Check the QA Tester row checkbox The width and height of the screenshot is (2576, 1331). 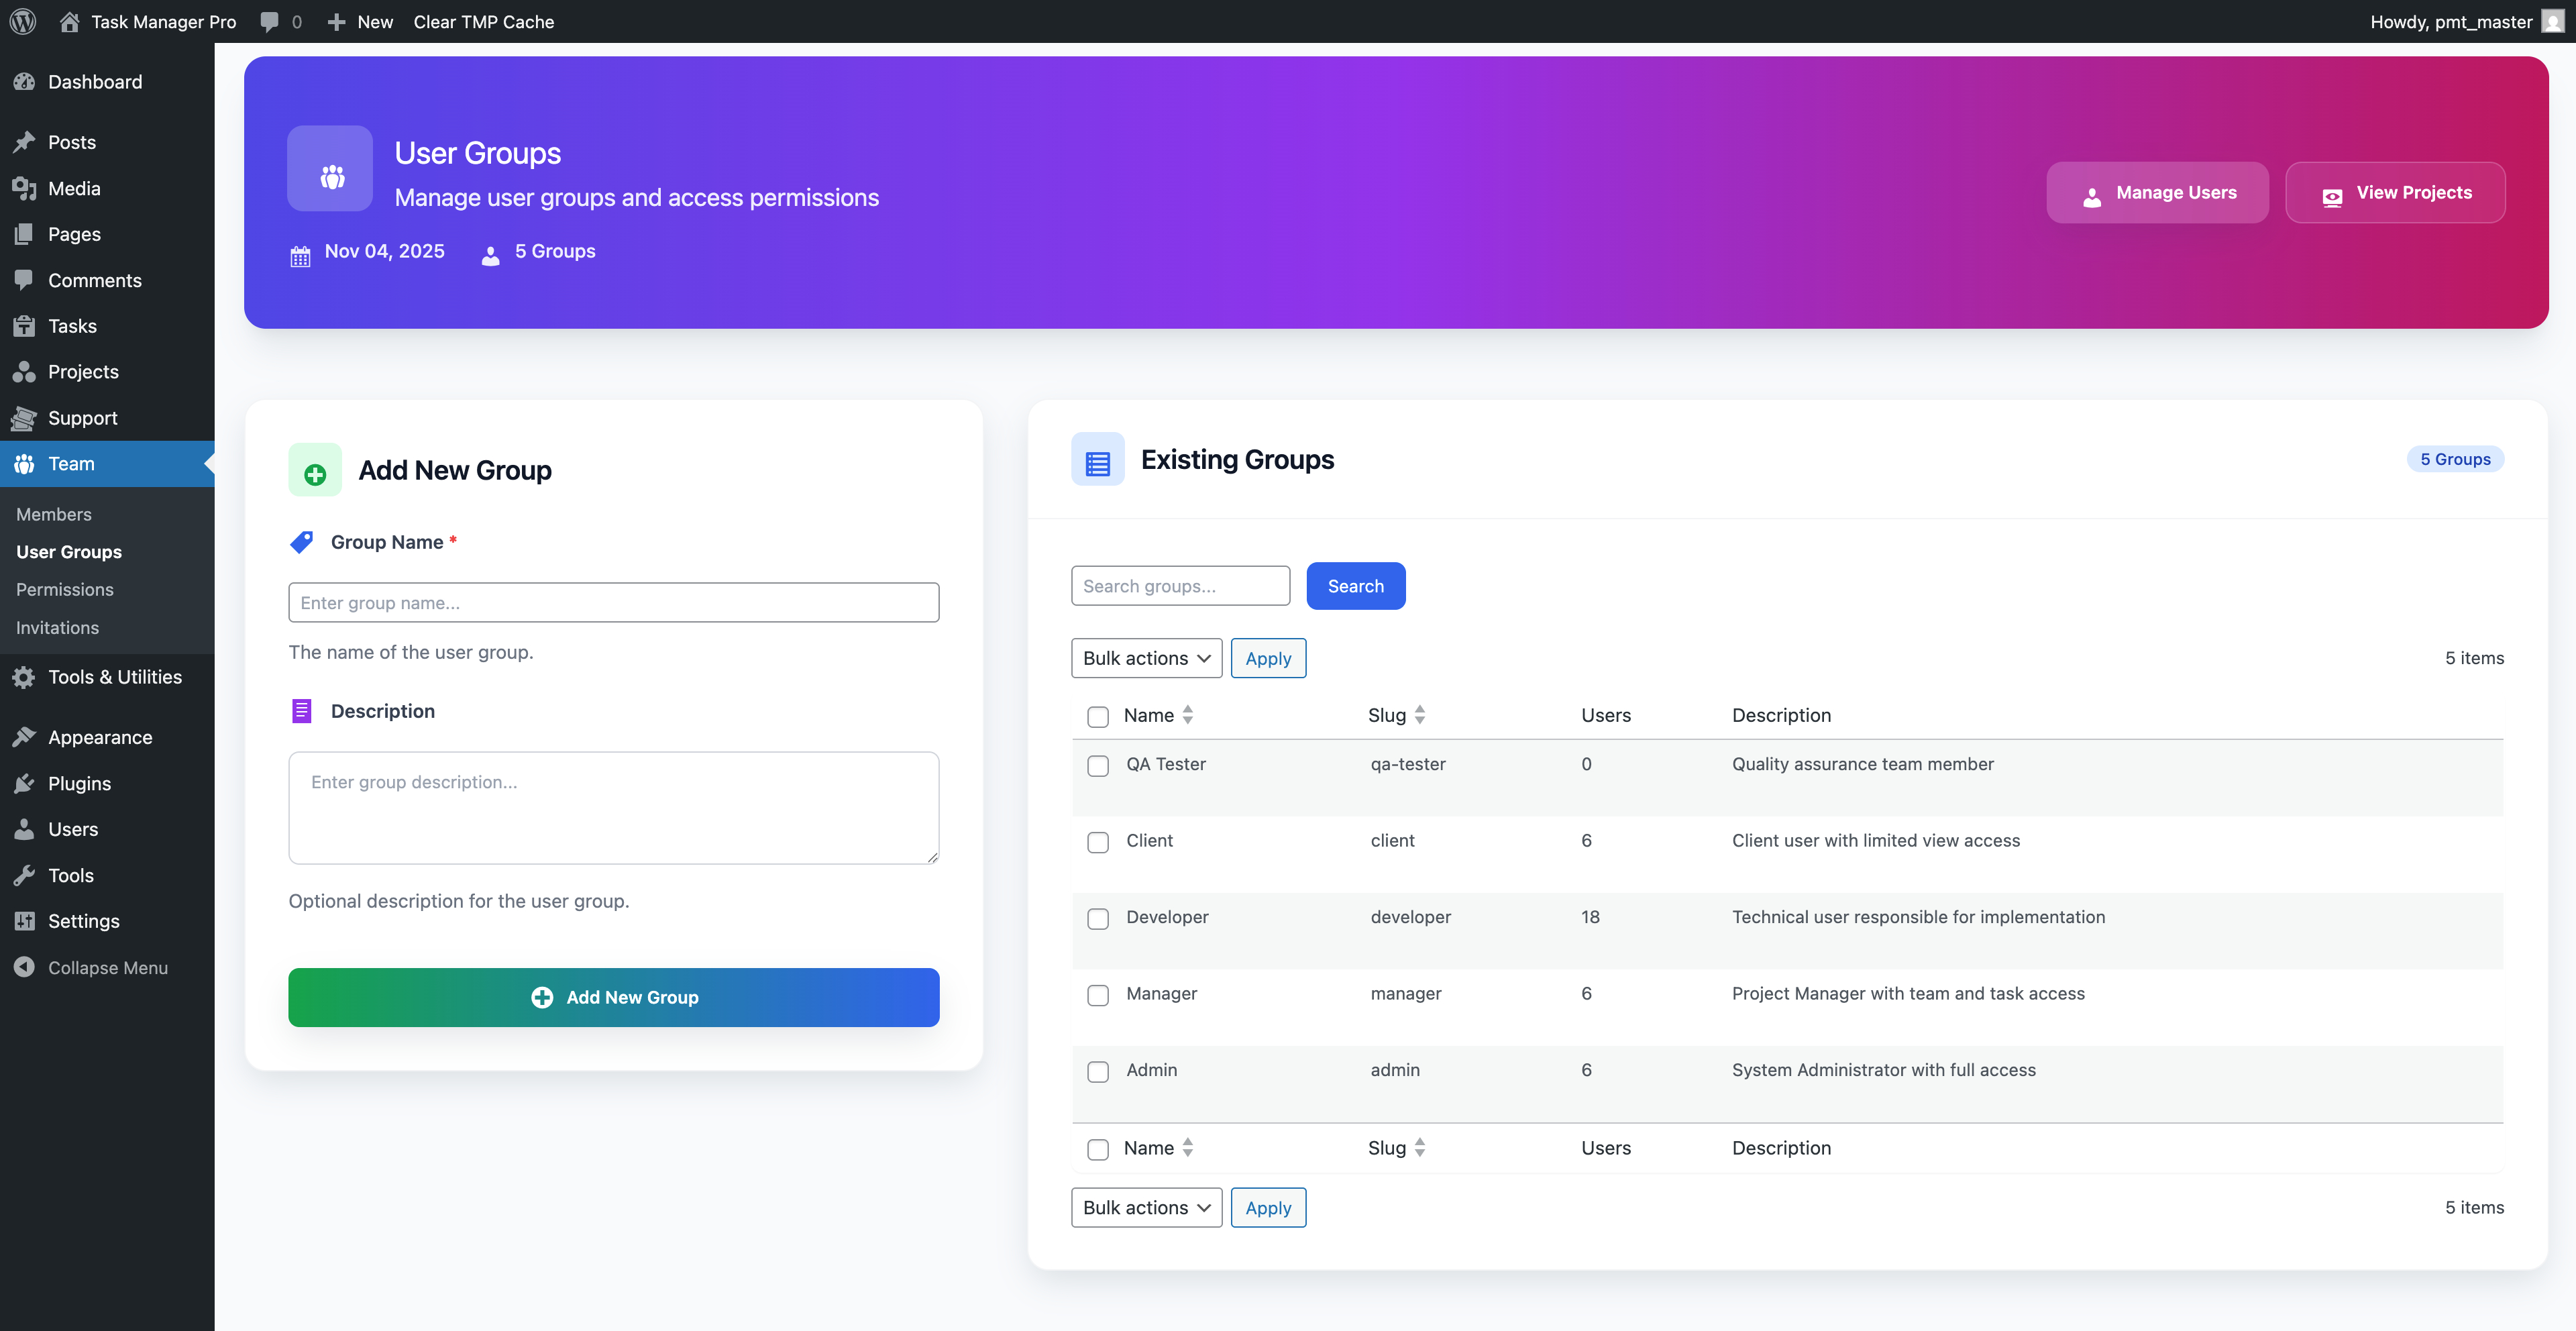(1097, 766)
